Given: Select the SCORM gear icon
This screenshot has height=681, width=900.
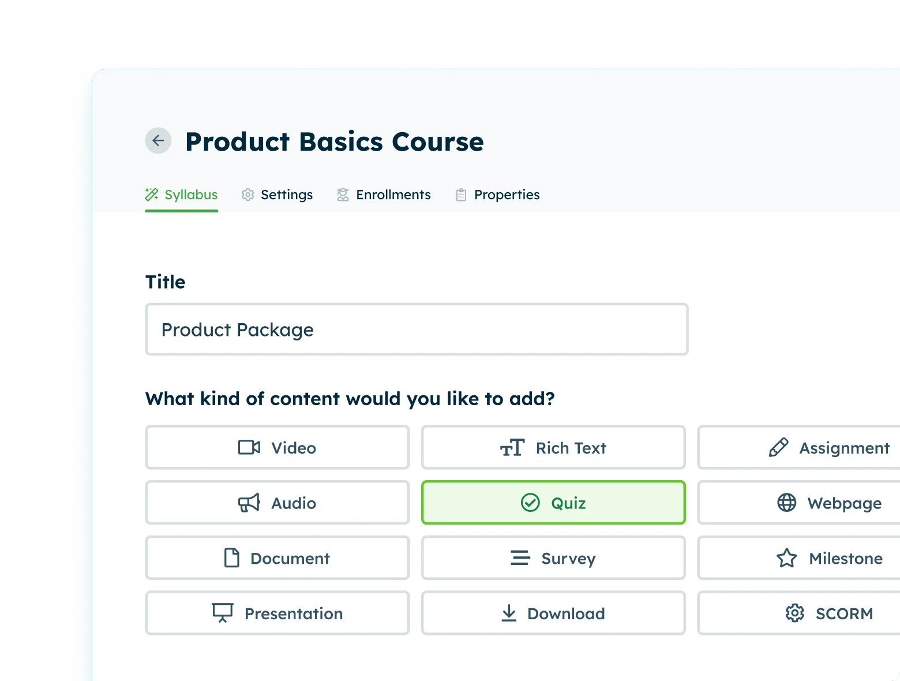Looking at the screenshot, I should click(794, 613).
